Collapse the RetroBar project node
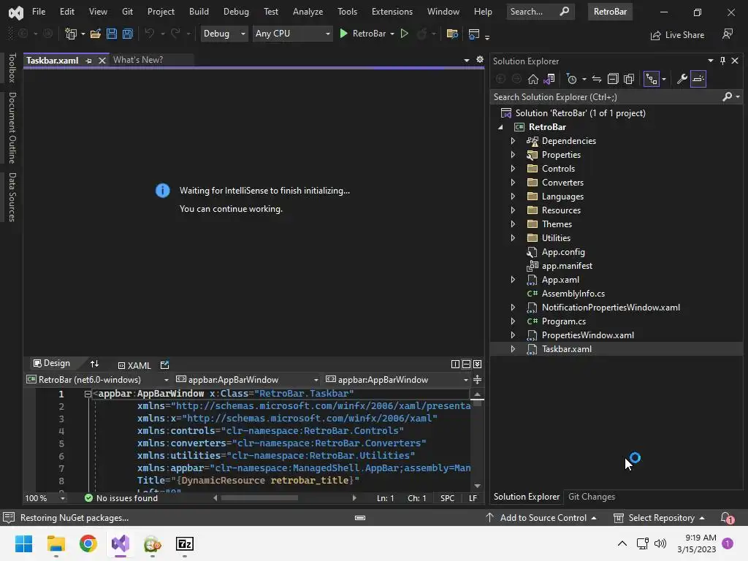The height and width of the screenshot is (561, 748). (500, 127)
